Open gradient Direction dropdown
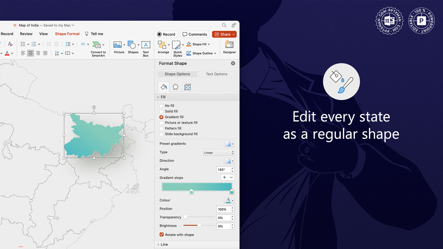Image resolution: width=443 pixels, height=249 pixels. tap(229, 161)
